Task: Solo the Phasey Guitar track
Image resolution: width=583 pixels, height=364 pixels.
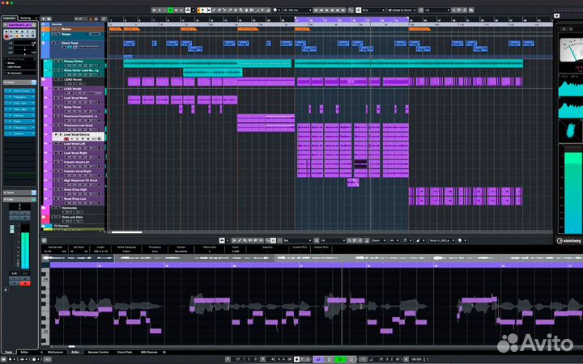Action: tap(60, 61)
